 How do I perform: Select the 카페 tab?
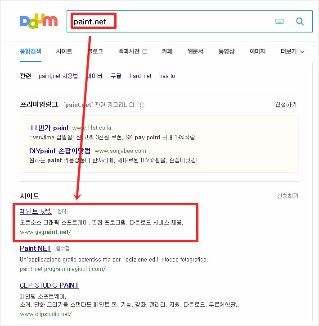pyautogui.click(x=167, y=51)
